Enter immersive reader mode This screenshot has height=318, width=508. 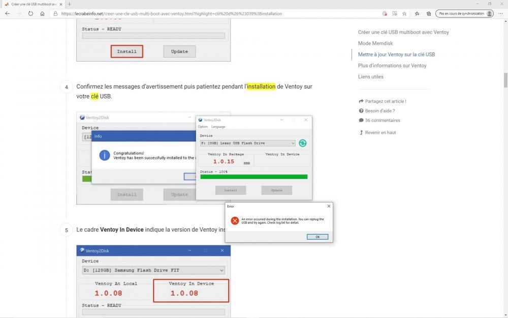tap(395, 14)
